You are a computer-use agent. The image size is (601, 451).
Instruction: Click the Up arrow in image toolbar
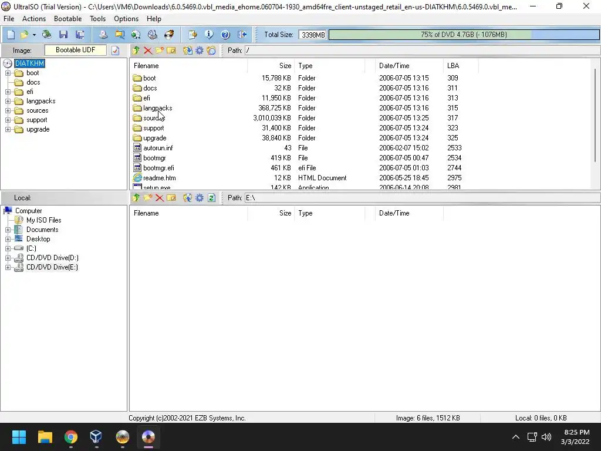tap(136, 51)
